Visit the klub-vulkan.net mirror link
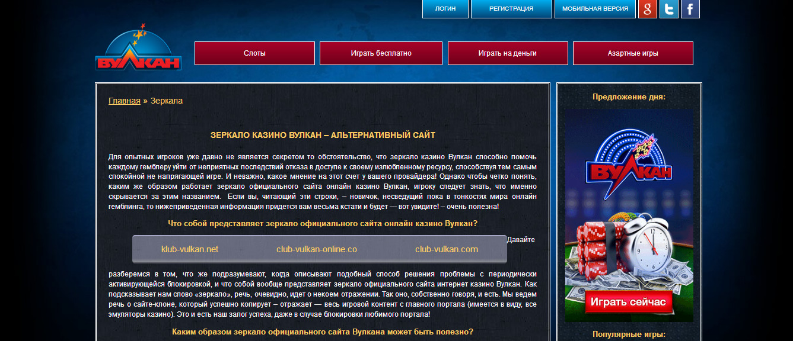 pyautogui.click(x=190, y=249)
